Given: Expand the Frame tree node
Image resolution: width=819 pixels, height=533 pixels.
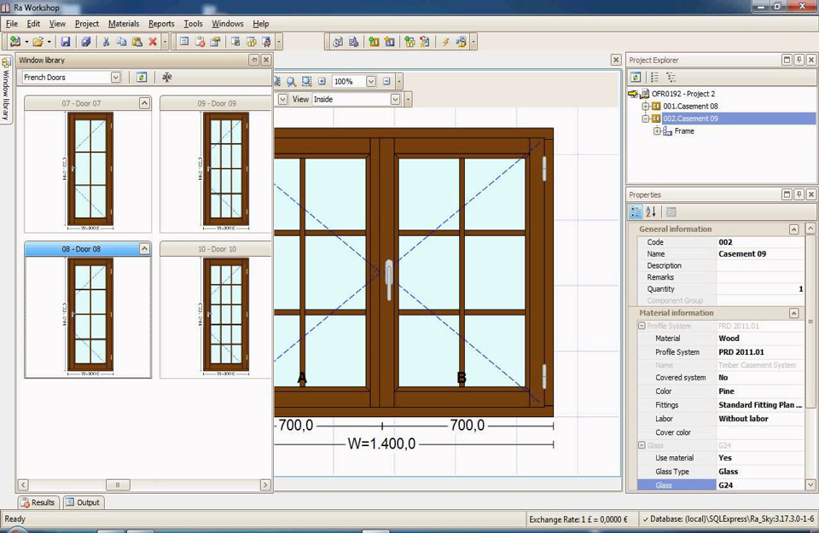Looking at the screenshot, I should pos(657,131).
